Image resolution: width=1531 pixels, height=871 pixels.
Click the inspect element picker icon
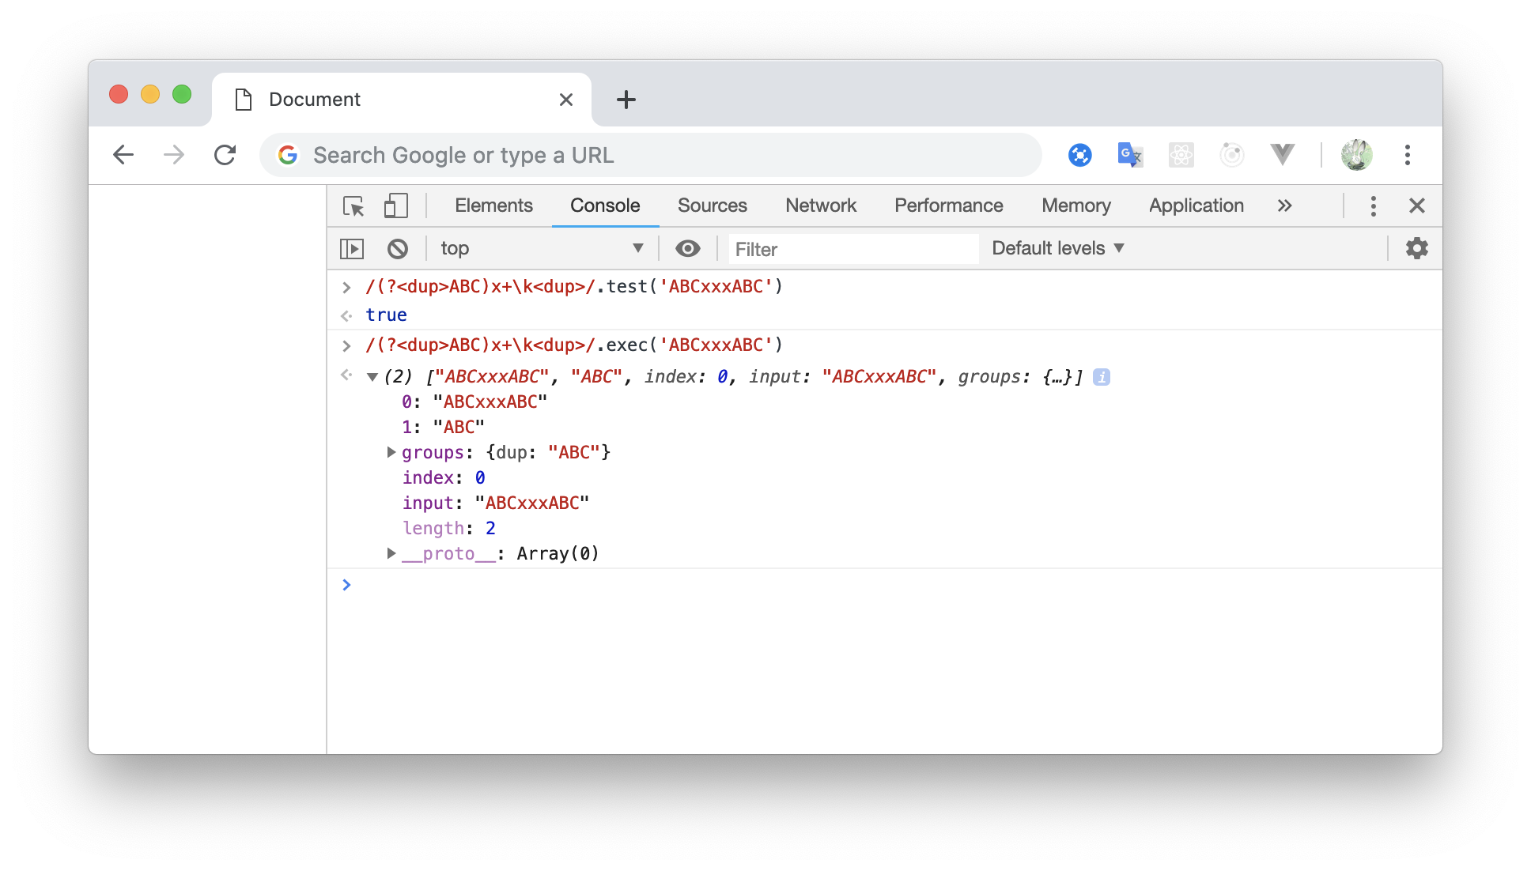coord(353,206)
